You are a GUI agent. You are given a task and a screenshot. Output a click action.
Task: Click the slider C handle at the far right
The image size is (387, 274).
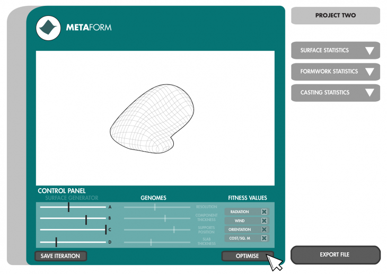(105, 229)
